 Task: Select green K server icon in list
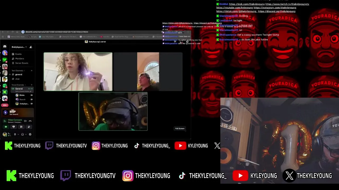tap(5, 92)
